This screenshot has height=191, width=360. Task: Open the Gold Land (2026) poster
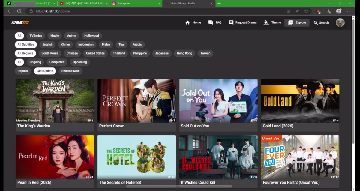(x=300, y=101)
